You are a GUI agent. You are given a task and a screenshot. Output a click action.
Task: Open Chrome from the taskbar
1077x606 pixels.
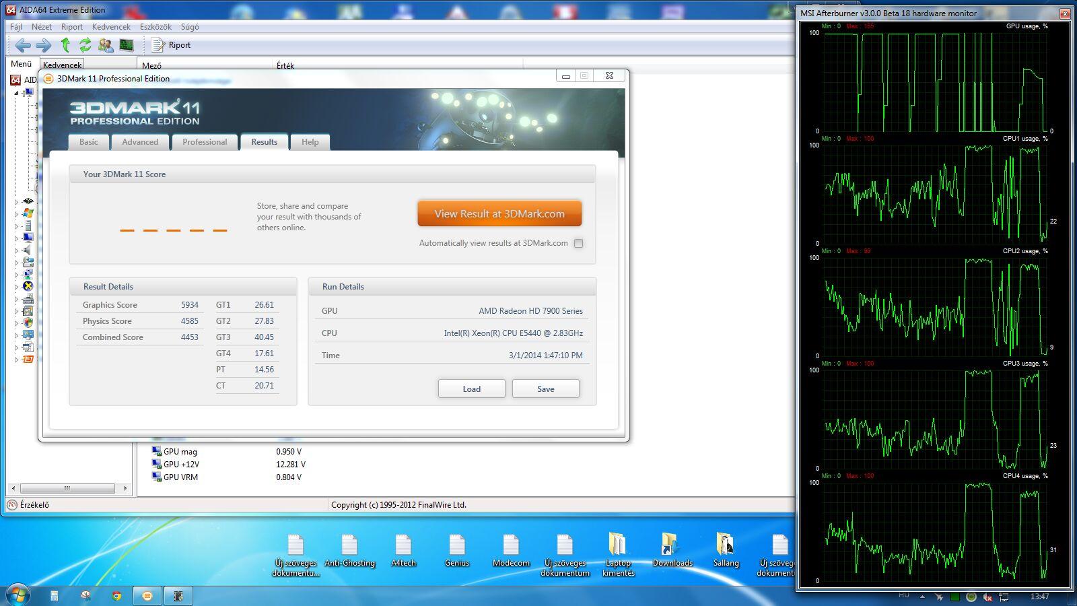click(116, 596)
